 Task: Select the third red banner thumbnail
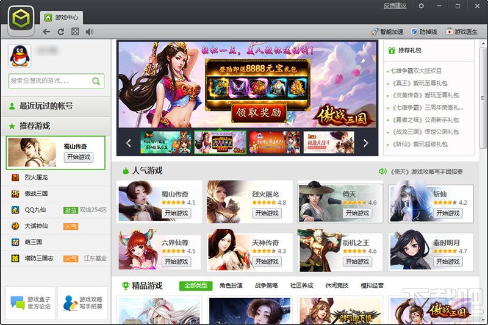(x=274, y=143)
